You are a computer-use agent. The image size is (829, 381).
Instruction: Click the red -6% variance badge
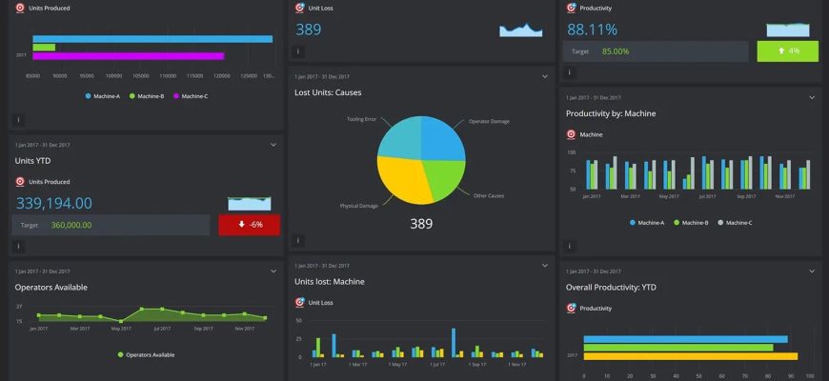tap(249, 225)
